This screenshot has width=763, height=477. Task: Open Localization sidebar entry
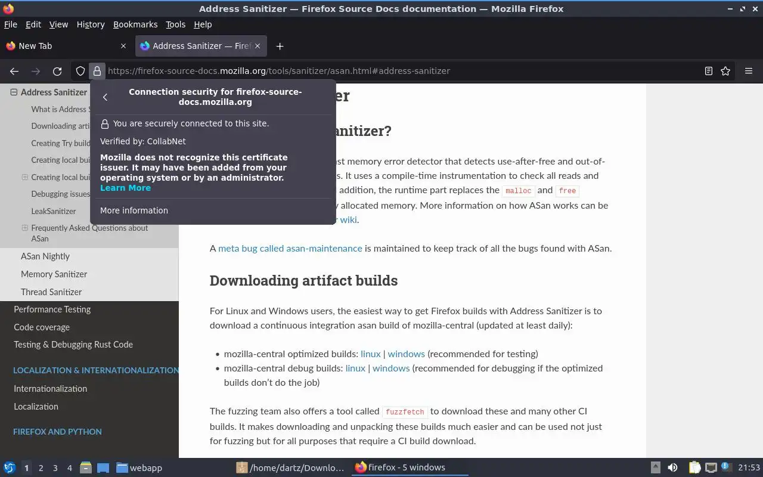tap(36, 407)
